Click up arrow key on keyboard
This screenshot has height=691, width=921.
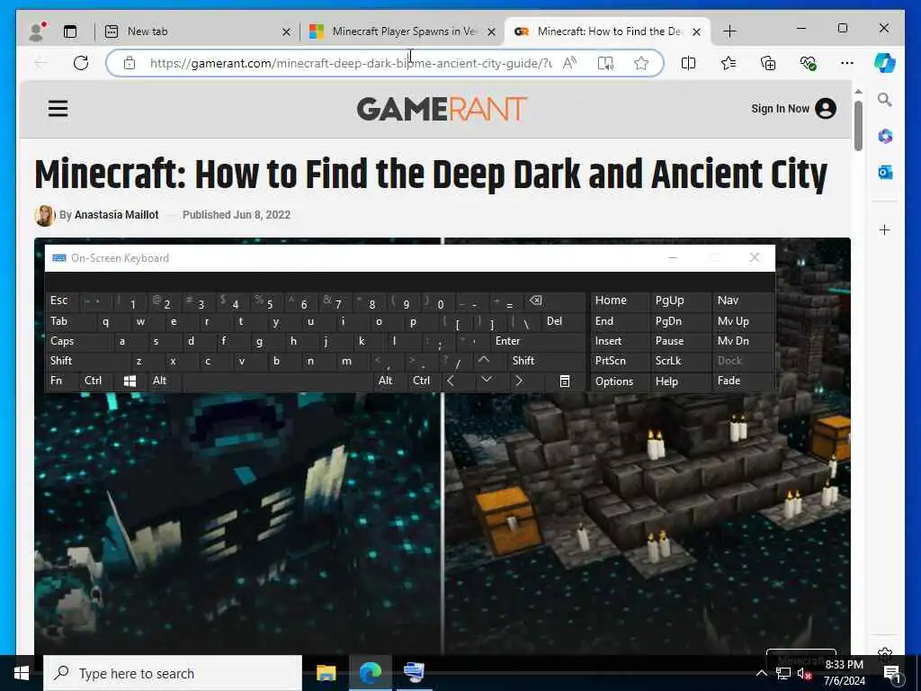coord(484,360)
